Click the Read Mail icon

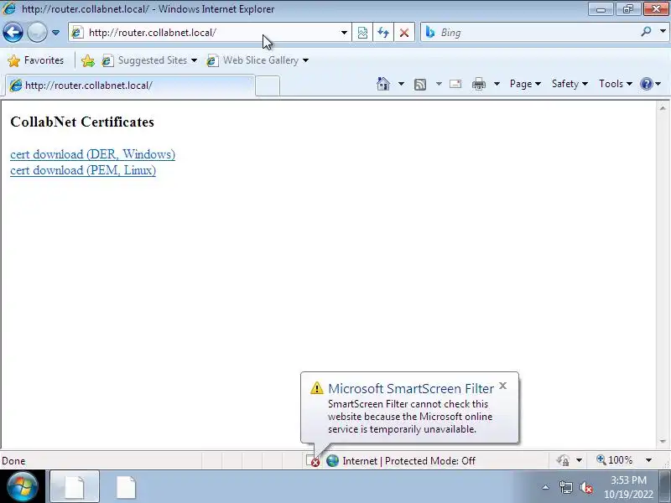(x=455, y=84)
